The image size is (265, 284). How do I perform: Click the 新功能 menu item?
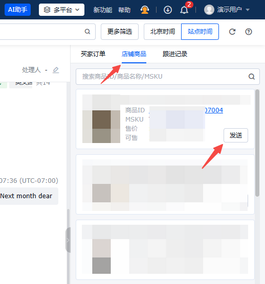point(103,10)
